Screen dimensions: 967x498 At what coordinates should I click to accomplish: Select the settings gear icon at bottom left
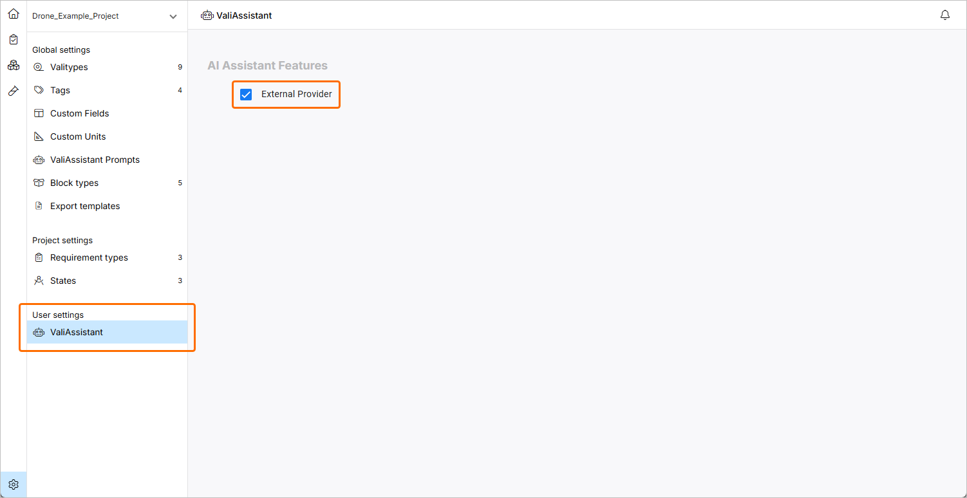(x=14, y=484)
